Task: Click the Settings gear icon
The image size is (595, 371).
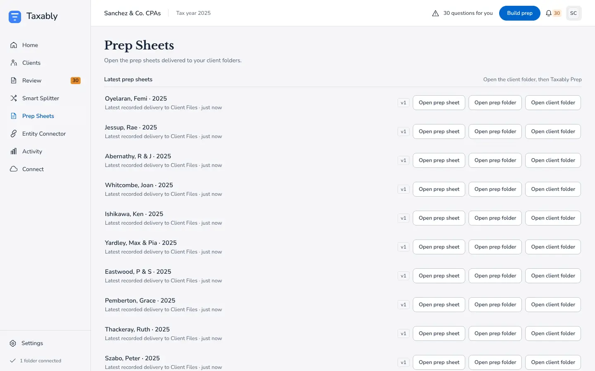Action: (13, 343)
